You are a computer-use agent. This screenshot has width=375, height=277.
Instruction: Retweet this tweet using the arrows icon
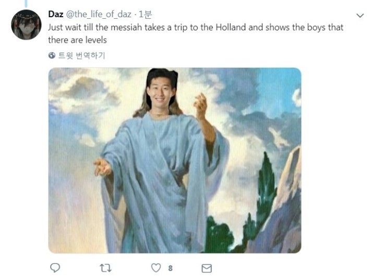pyautogui.click(x=105, y=268)
